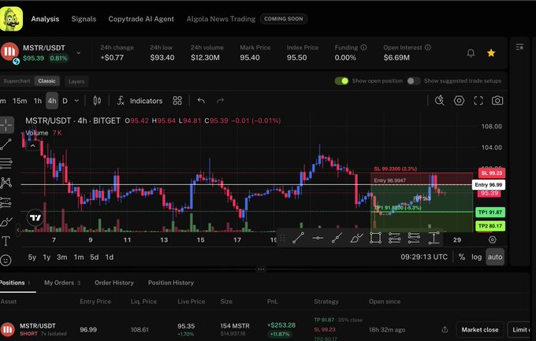Open the emoji icons tool
This screenshot has height=341, width=536.
coord(6,261)
